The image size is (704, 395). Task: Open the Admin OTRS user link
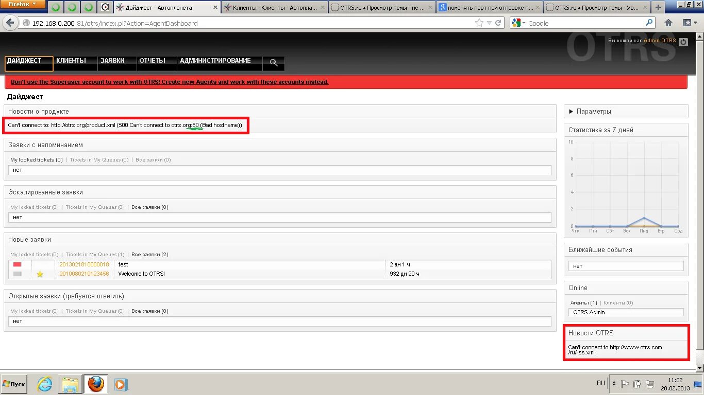(x=660, y=41)
